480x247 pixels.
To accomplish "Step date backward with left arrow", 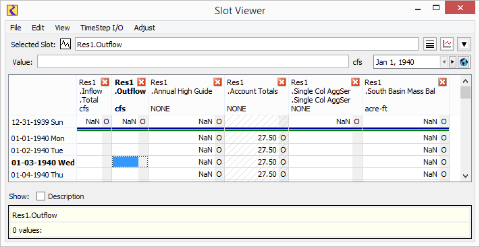I will pyautogui.click(x=444, y=62).
